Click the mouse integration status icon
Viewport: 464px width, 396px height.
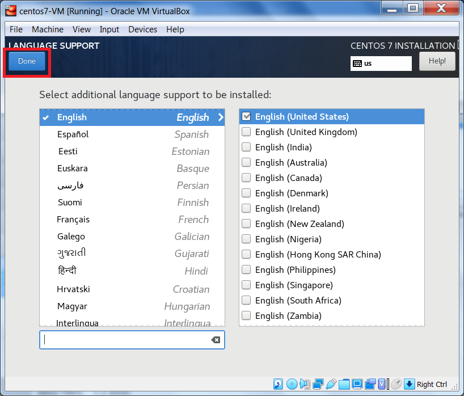396,384
